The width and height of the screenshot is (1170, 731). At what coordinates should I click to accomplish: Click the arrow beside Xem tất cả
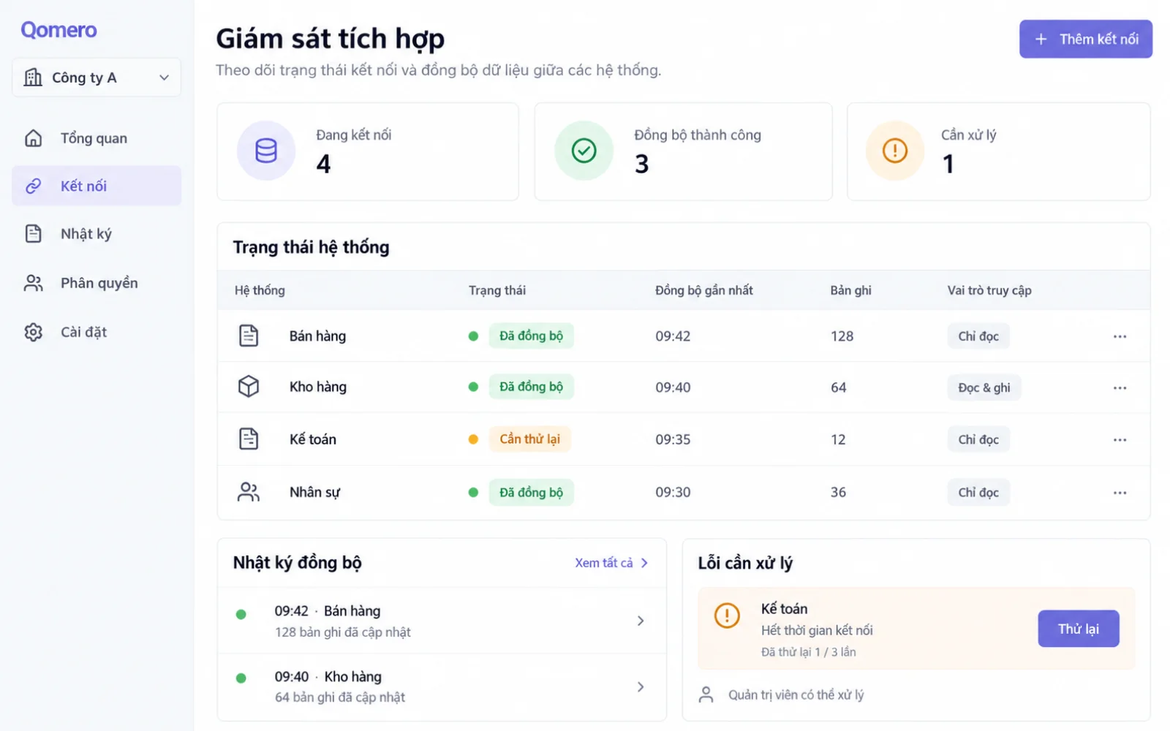click(644, 563)
